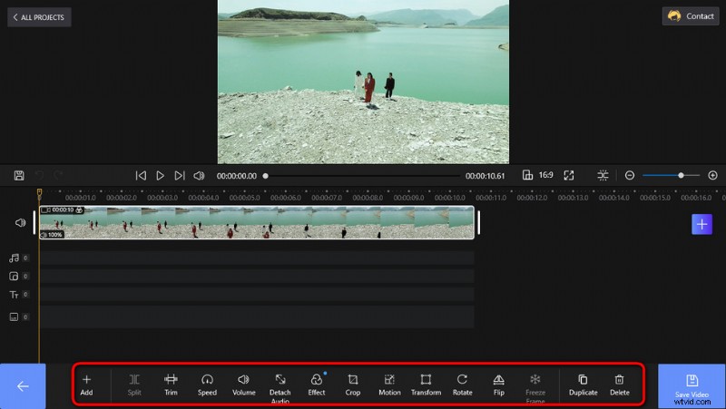Click the timeline ruler at 00:00:12.0

point(532,198)
